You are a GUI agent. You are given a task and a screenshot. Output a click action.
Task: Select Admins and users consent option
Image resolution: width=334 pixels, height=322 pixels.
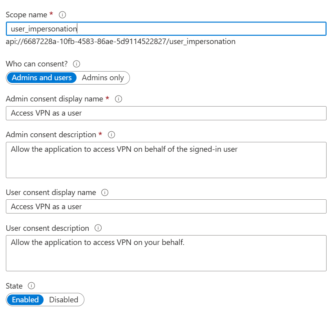42,78
